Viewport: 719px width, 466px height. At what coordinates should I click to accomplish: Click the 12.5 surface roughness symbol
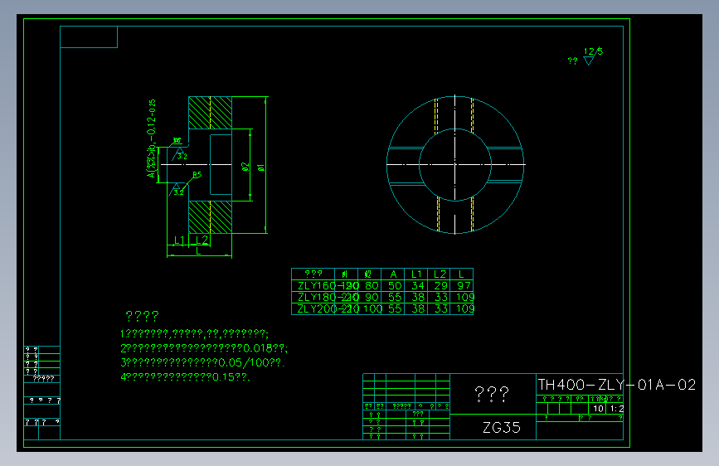tap(592, 56)
